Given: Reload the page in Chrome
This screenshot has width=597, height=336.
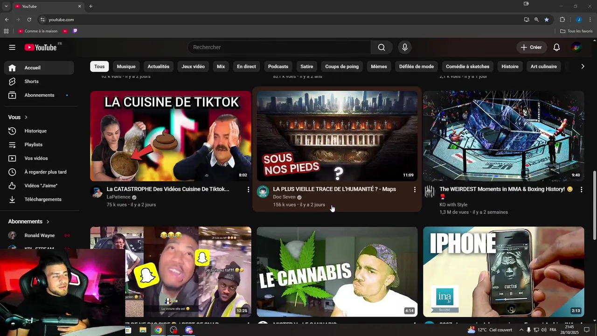Looking at the screenshot, I should [x=29, y=20].
